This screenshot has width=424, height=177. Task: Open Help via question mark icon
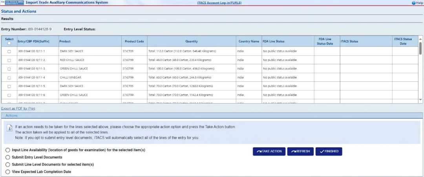click(x=413, y=3)
